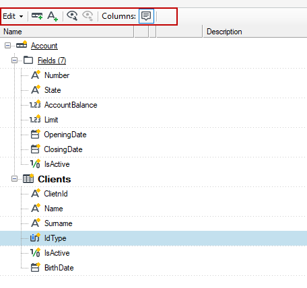This screenshot has width=307, height=288.
Task: Select the CliebtId field (ClietnId)
Action: click(x=56, y=194)
